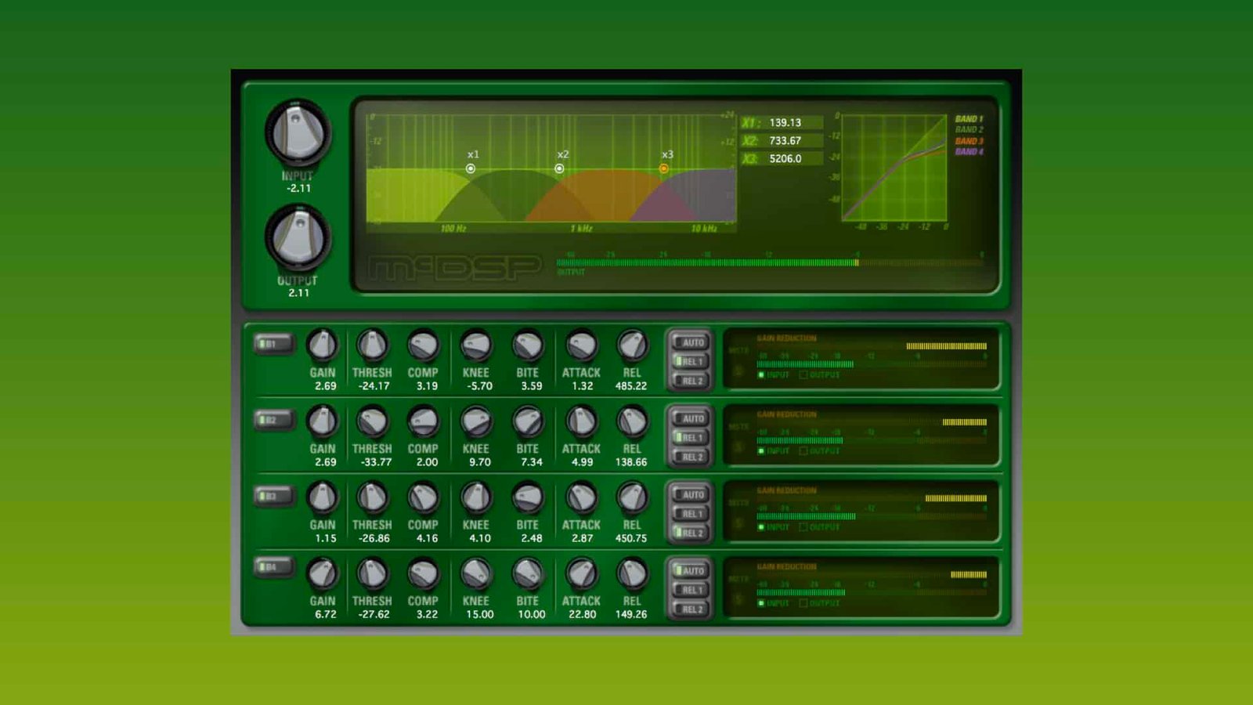Select the orange x3 crossover handle

click(663, 168)
